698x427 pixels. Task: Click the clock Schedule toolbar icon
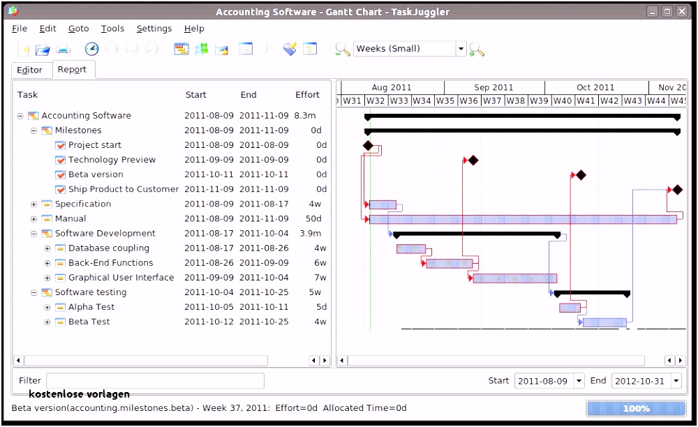tap(91, 48)
